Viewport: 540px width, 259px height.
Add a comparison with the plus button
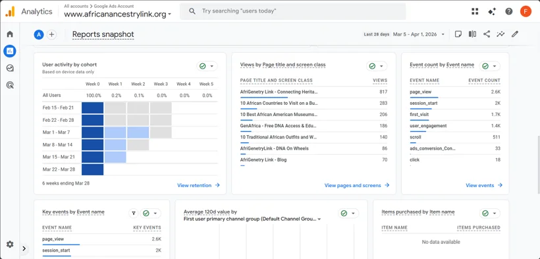pos(51,34)
